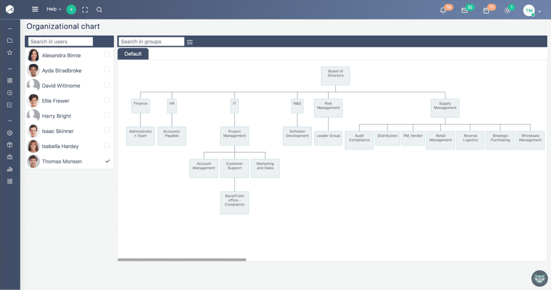551x290 pixels.
Task: Select the Project Management node
Action: 235,136
